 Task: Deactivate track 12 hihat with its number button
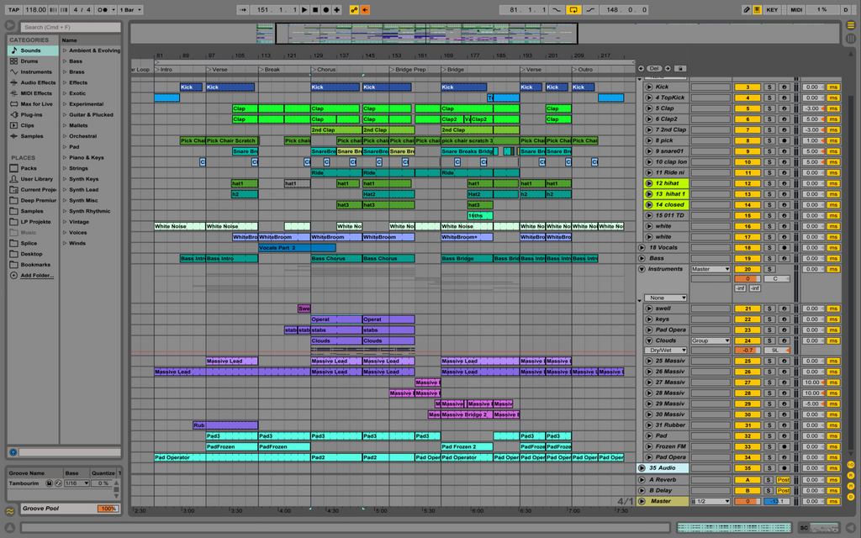[x=746, y=183]
